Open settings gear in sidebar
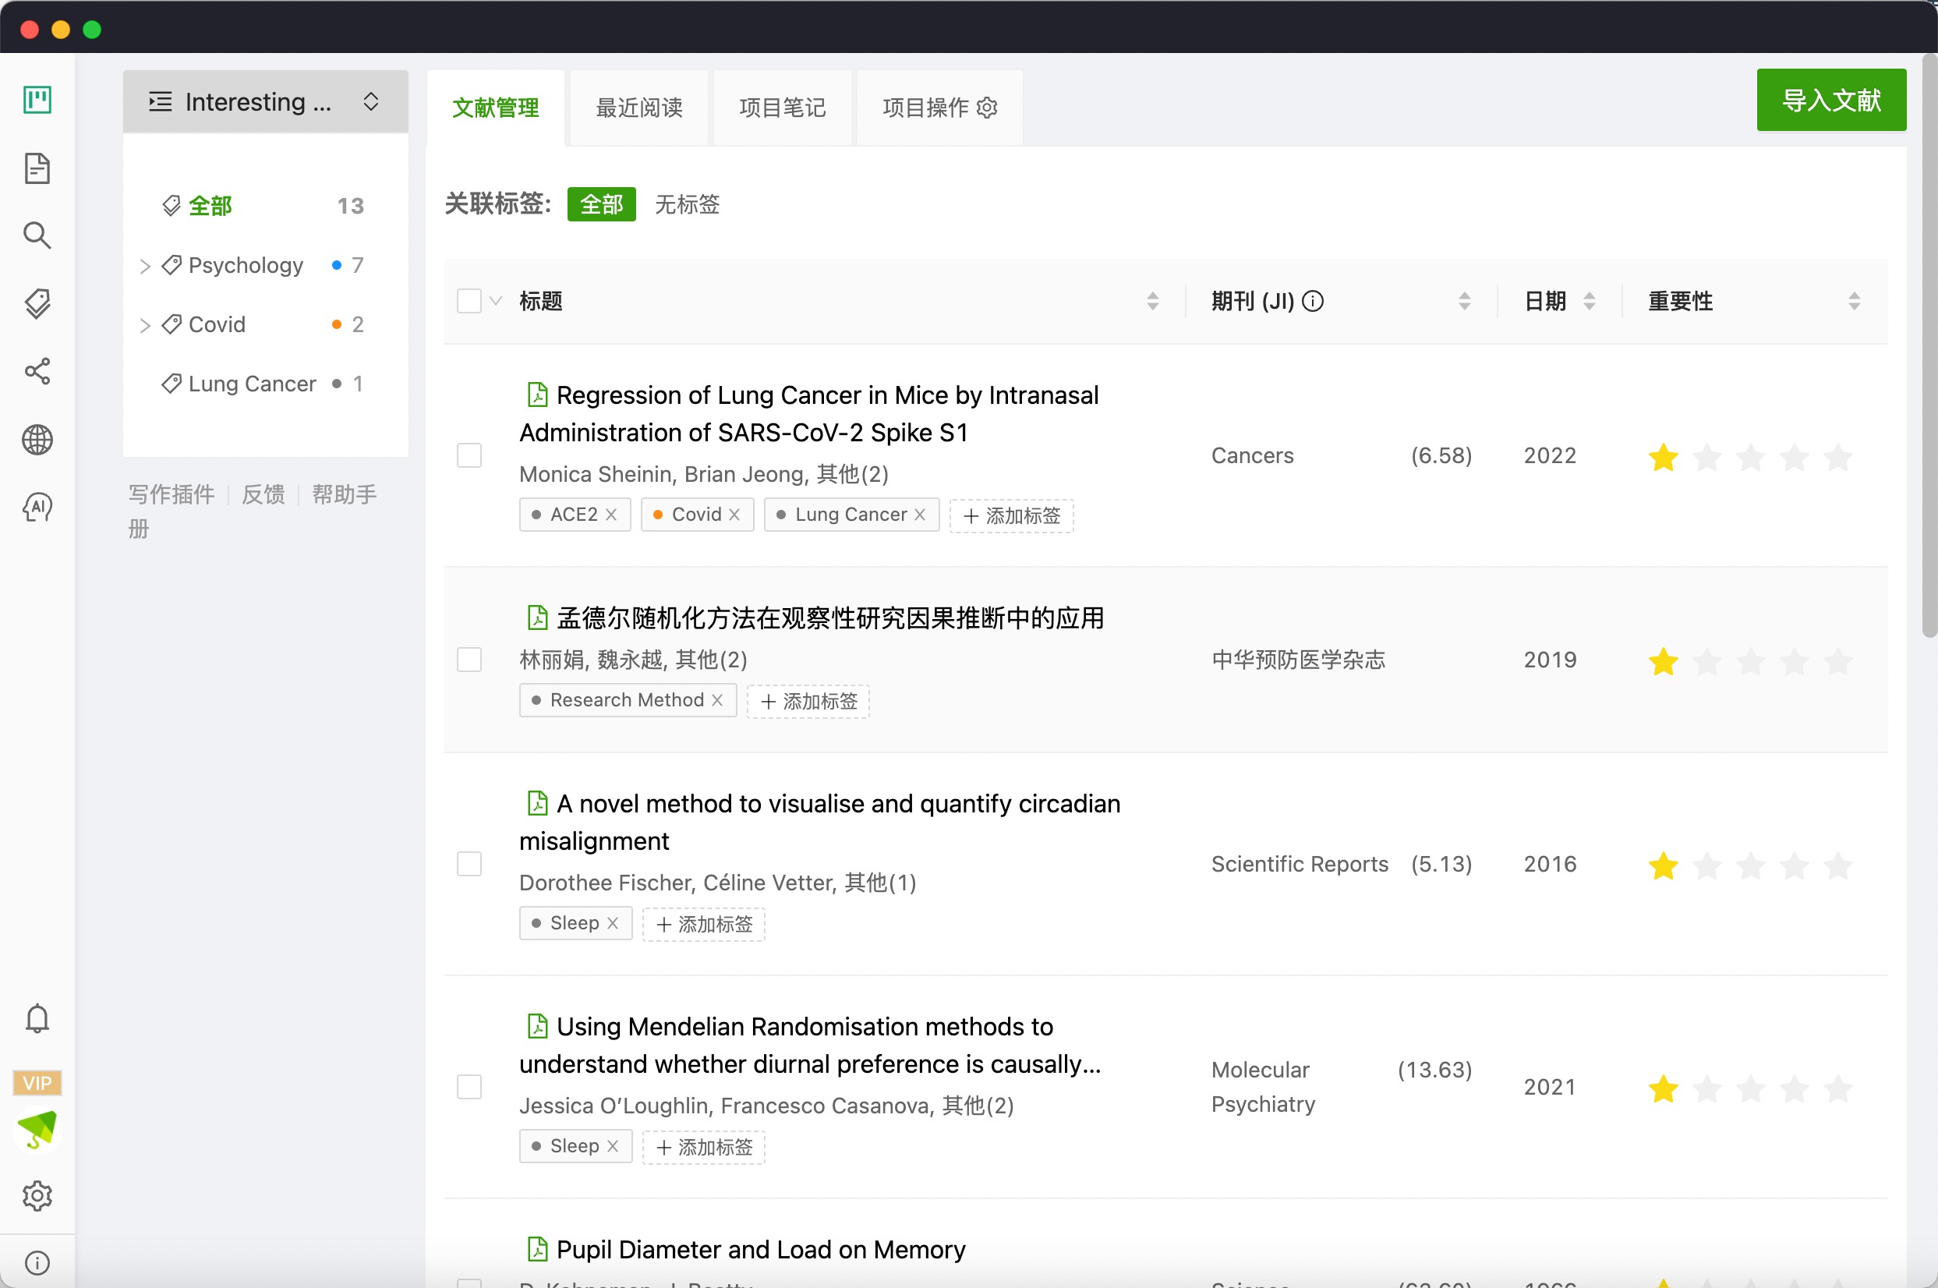 click(x=37, y=1196)
